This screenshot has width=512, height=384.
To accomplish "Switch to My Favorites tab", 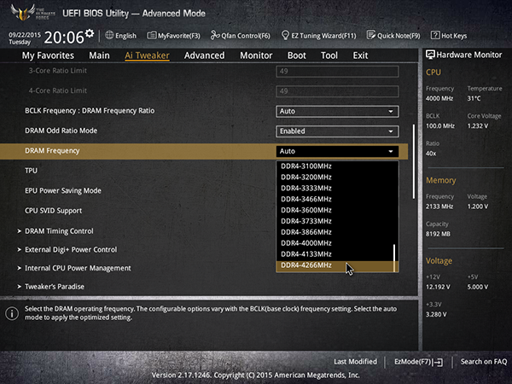I will point(48,55).
